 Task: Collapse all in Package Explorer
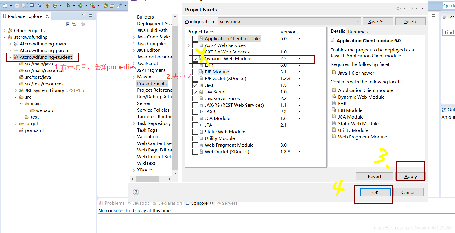coord(67,24)
